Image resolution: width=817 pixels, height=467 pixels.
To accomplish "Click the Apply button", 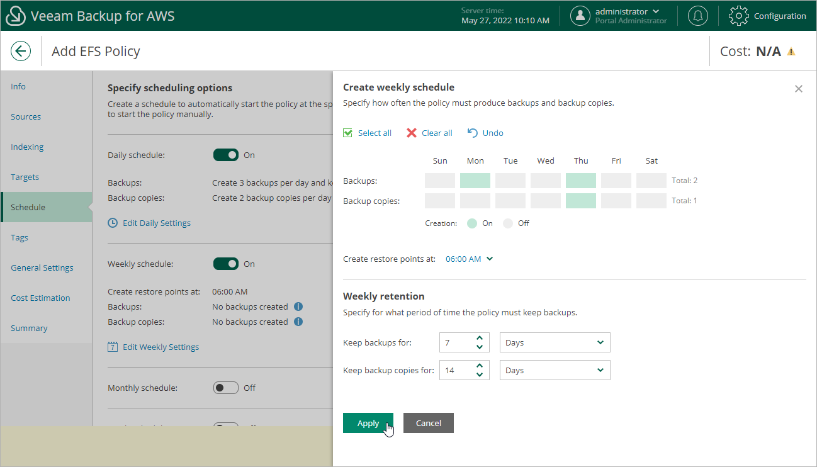I will pyautogui.click(x=368, y=423).
